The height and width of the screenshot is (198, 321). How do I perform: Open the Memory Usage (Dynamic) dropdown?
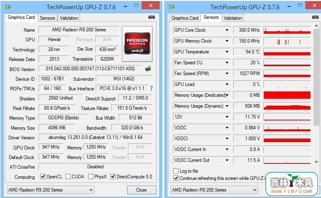coord(227,106)
